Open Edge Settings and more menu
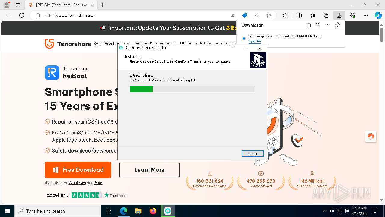 pyautogui.click(x=366, y=15)
